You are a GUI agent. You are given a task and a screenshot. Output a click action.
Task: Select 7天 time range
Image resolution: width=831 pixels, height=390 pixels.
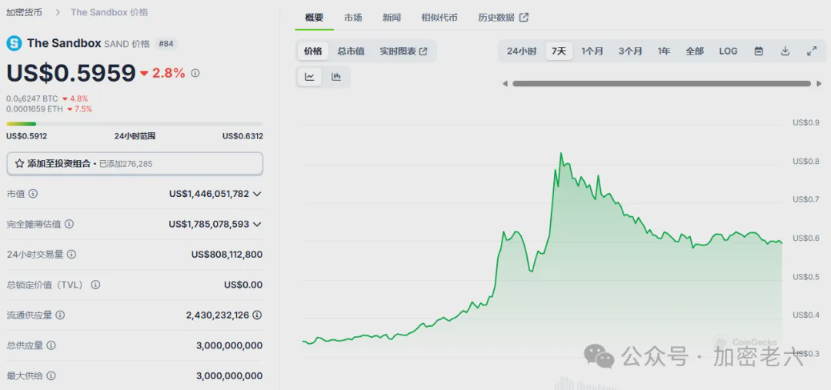[x=559, y=51]
